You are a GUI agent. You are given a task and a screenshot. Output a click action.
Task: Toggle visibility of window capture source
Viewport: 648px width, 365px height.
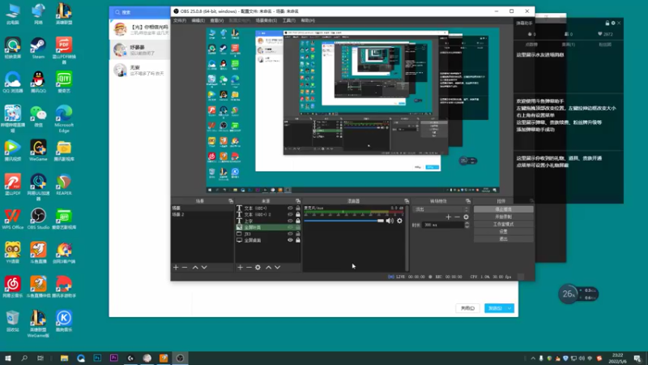[290, 234]
